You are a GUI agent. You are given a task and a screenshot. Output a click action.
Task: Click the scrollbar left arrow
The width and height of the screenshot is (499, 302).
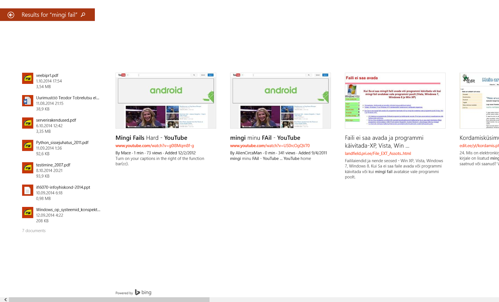[5, 300]
